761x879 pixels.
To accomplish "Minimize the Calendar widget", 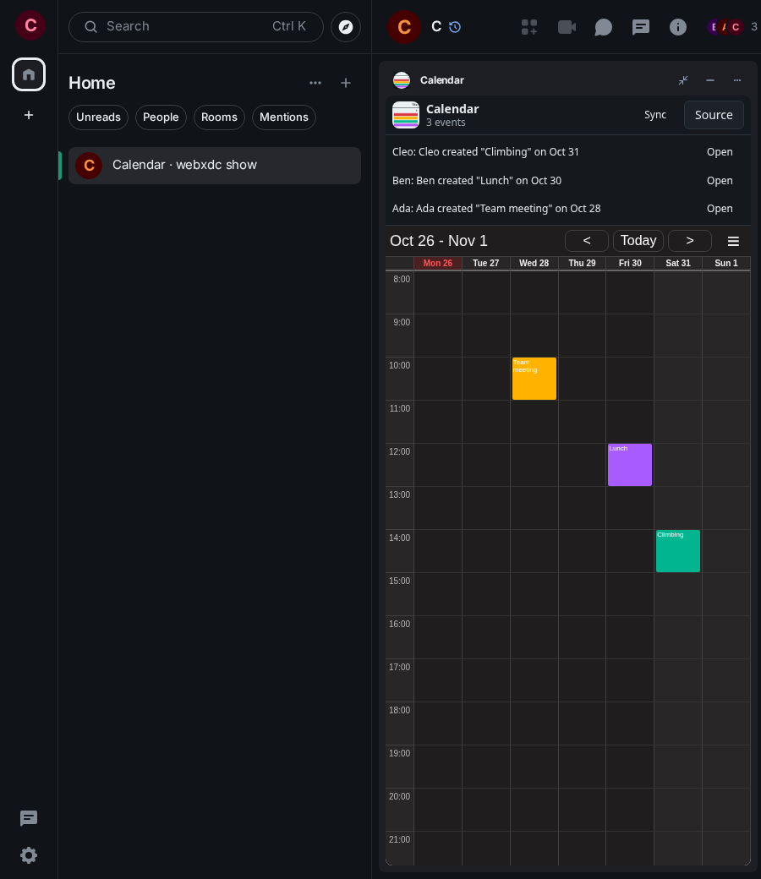I will 710,80.
